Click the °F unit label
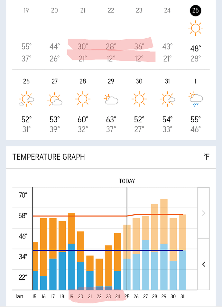The image size is (222, 307). pos(206,157)
